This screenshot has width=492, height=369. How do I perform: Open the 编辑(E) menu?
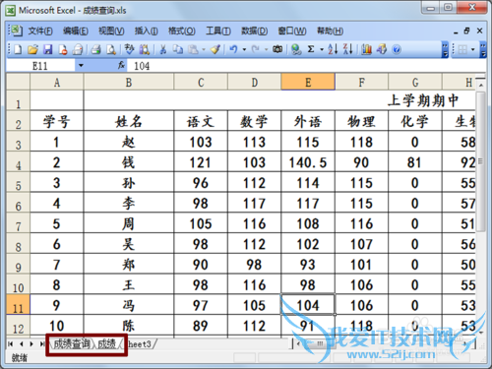click(x=76, y=31)
